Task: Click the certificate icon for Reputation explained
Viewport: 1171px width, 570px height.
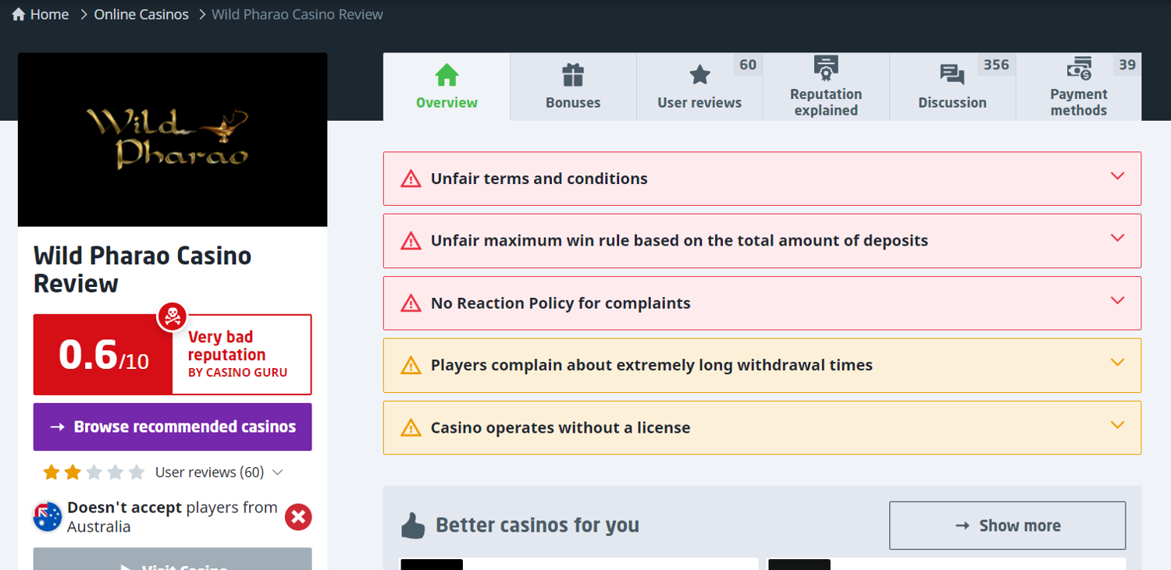Action: click(x=825, y=69)
